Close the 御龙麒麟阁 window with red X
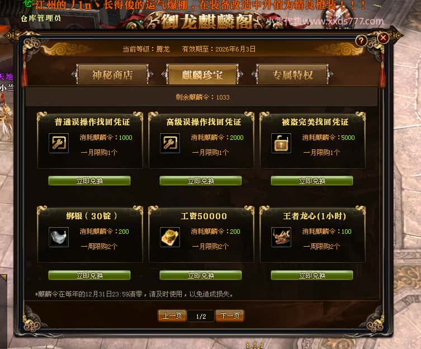Image resolution: width=421 pixels, height=349 pixels. pos(383,38)
